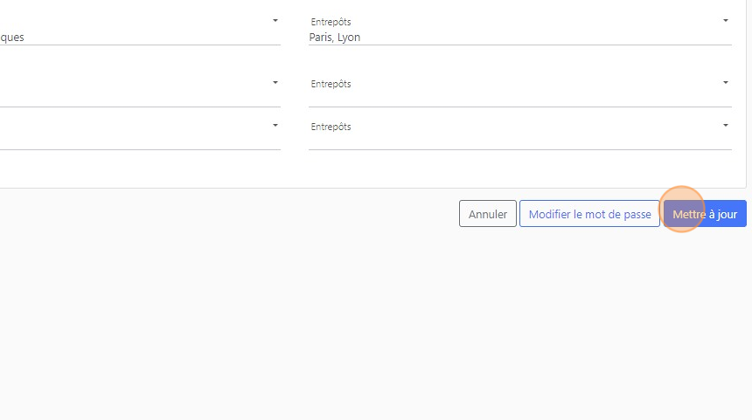Click underline below Paris, Lyon field

[519, 45]
